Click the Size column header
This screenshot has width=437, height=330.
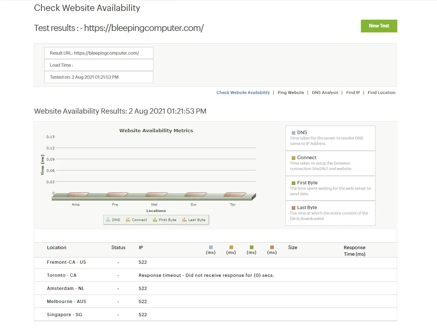coord(293,248)
